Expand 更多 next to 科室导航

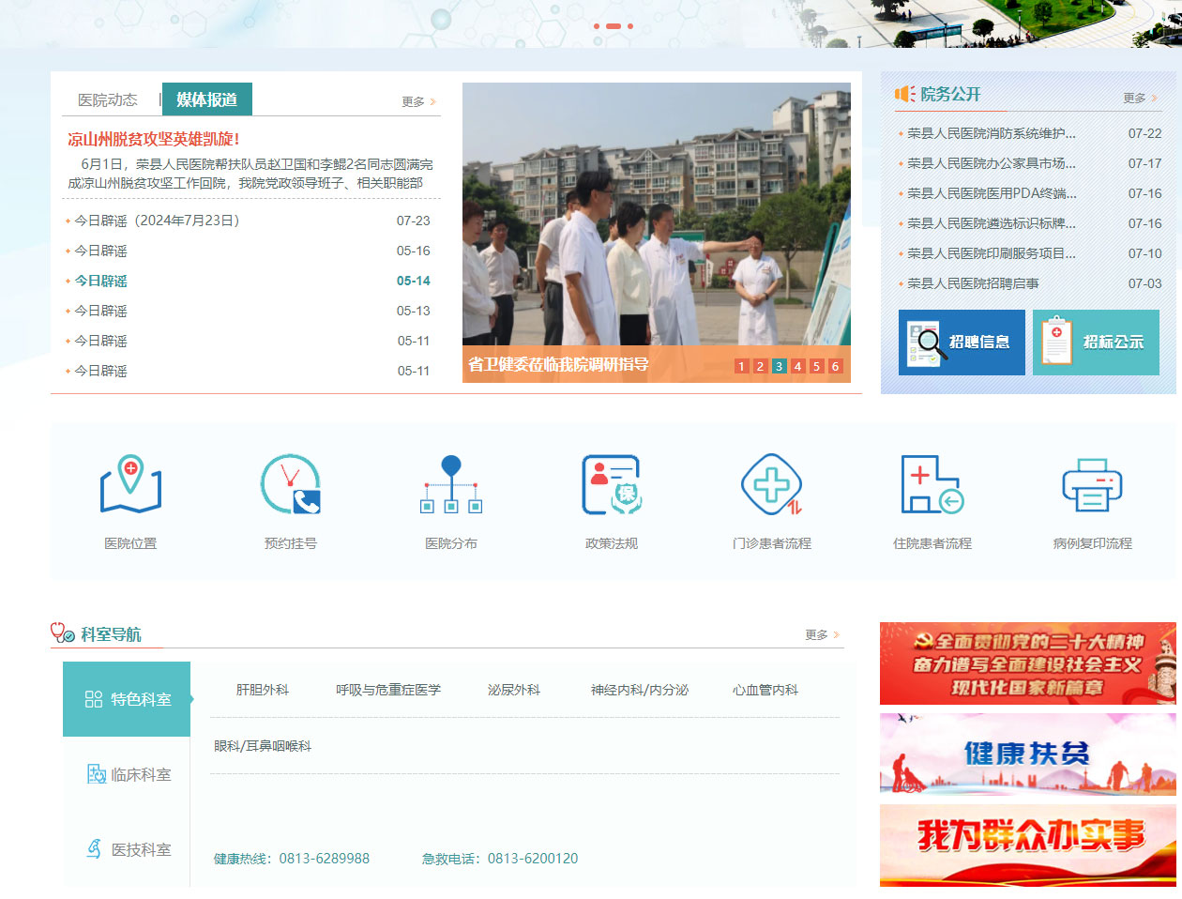[823, 635]
